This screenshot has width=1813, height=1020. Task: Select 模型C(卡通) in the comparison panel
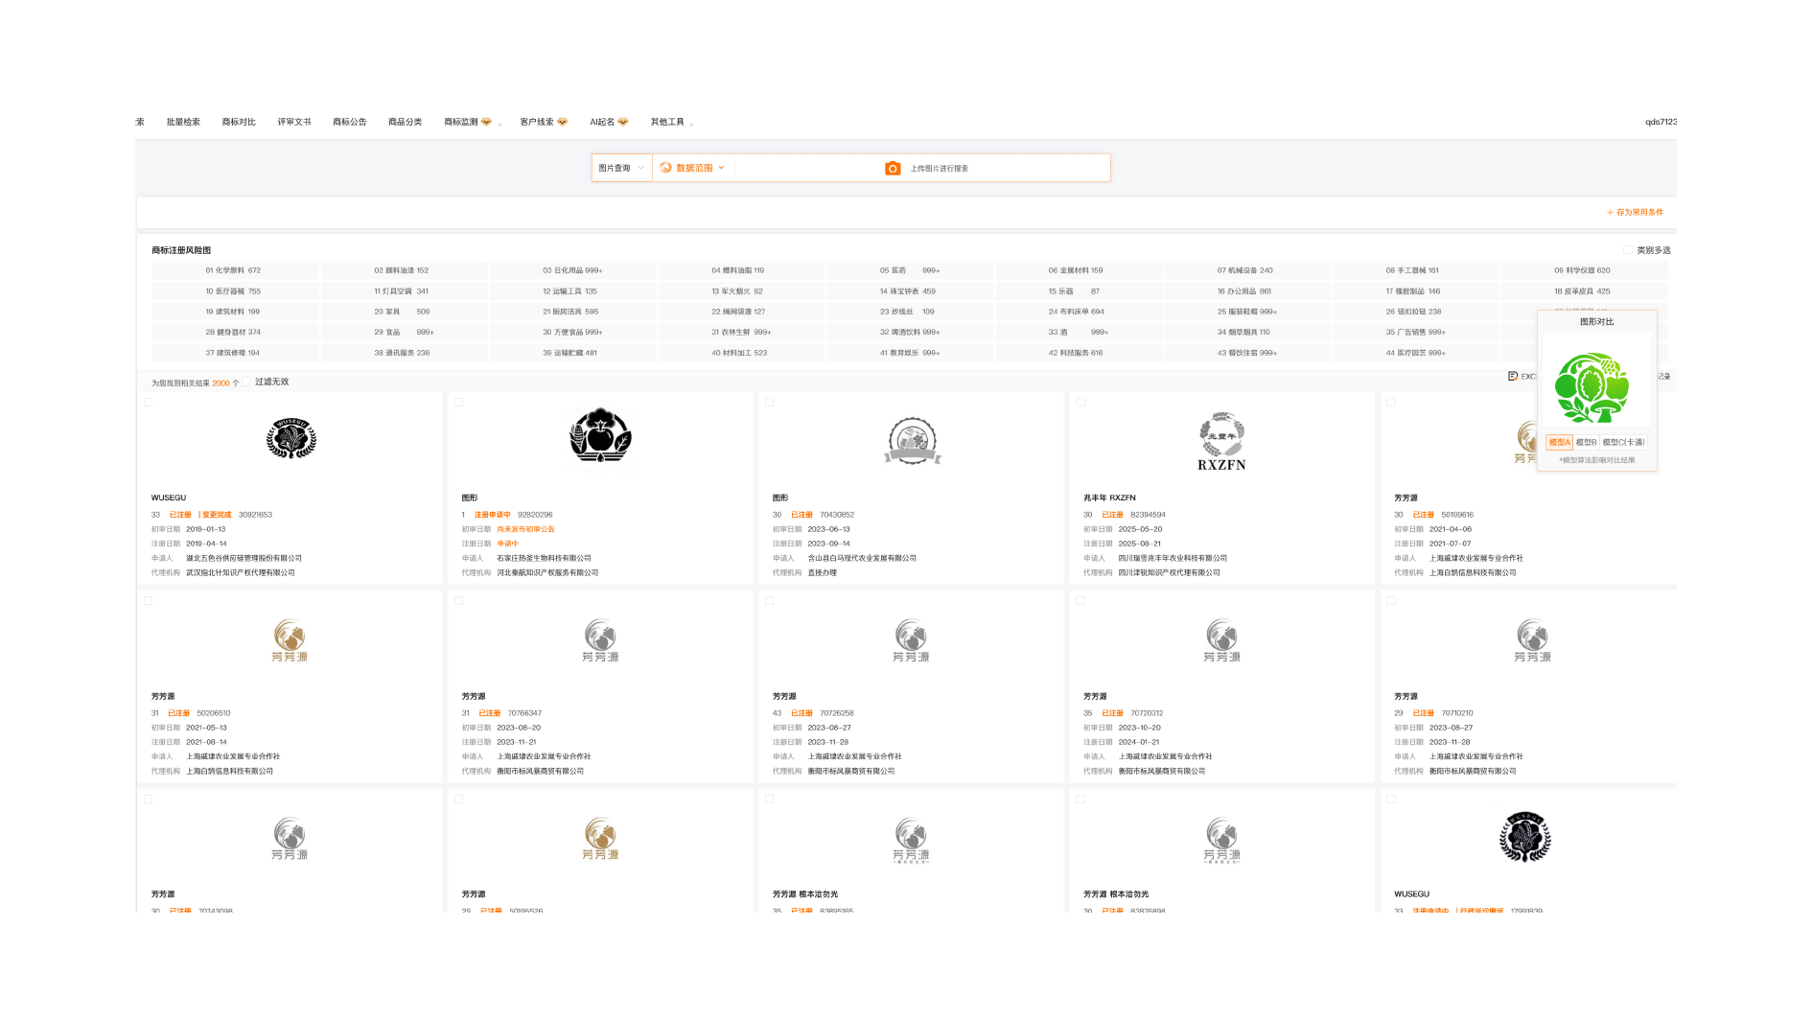click(1623, 442)
